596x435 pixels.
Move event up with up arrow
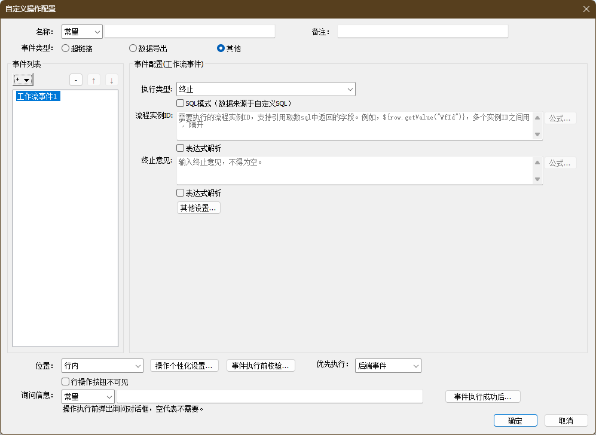pos(94,80)
